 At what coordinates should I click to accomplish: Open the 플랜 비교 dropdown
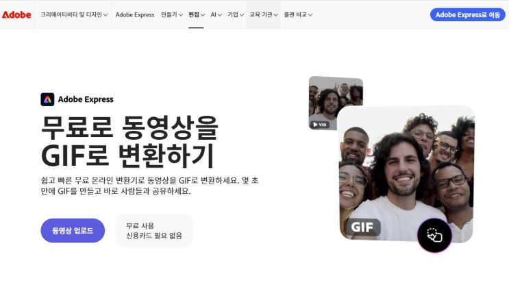click(298, 14)
